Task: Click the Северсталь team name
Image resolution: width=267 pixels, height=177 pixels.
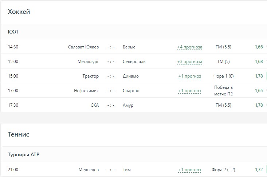Action: [x=134, y=62]
